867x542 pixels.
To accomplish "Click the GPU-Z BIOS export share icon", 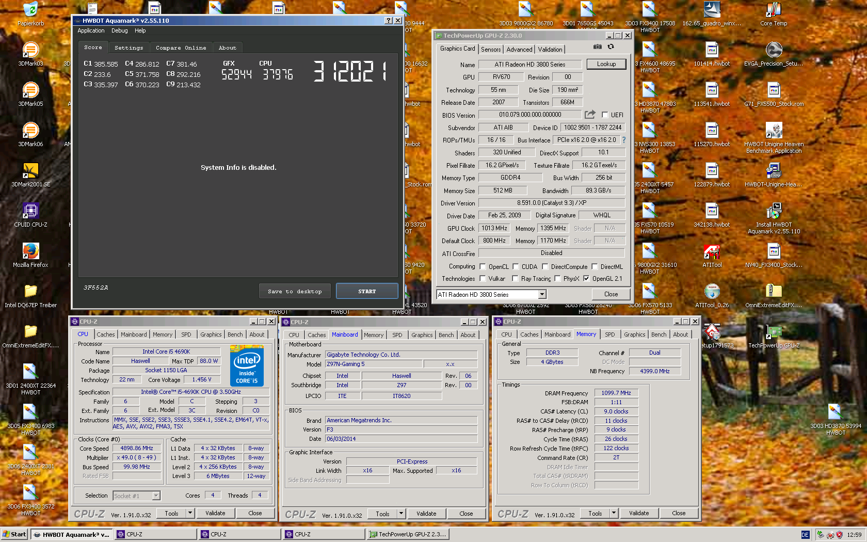I will click(590, 115).
